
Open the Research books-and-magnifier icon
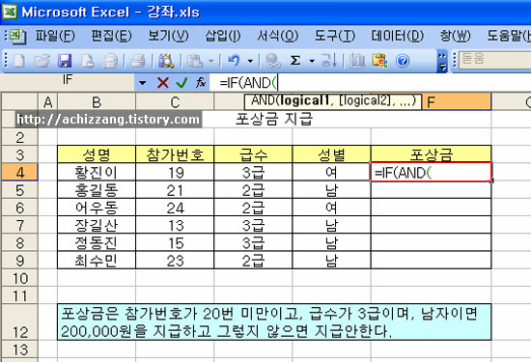coord(166,61)
